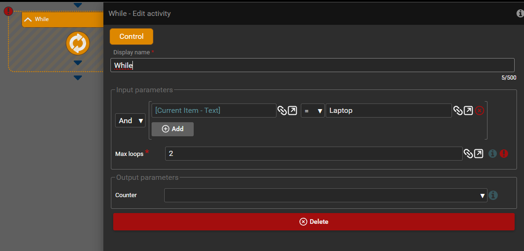This screenshot has width=524, height=251.
Task: Click red error icon next to Max loops
Action: point(504,154)
